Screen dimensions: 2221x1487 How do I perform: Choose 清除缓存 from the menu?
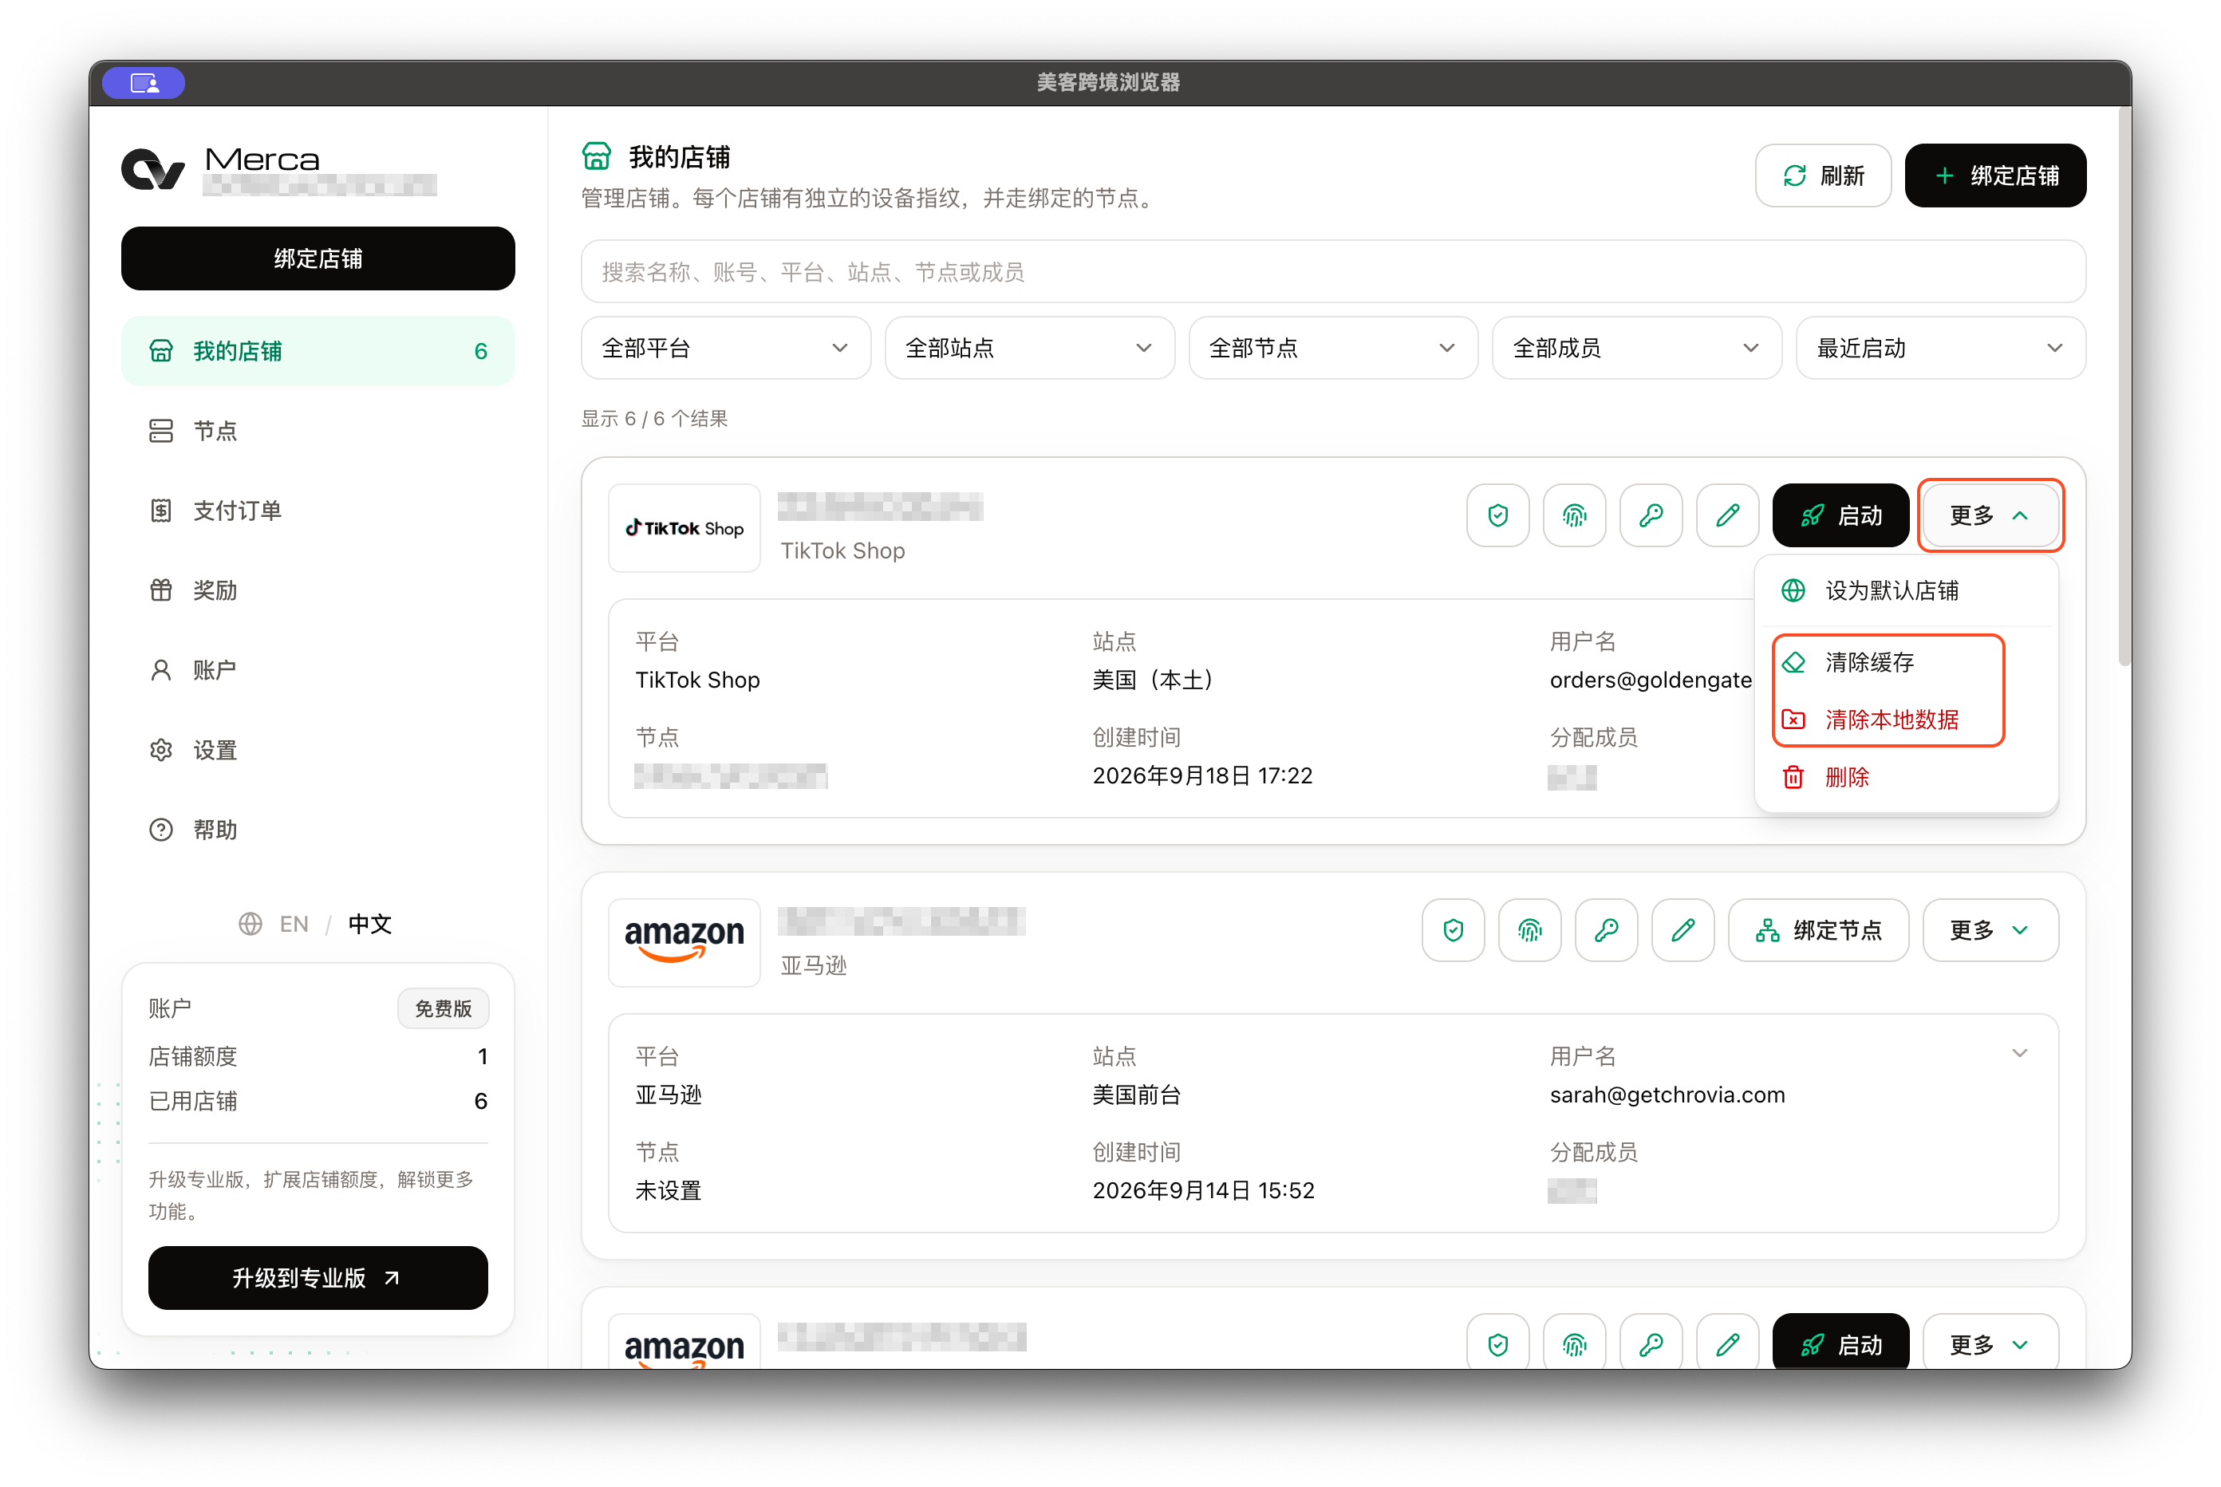[1905, 662]
